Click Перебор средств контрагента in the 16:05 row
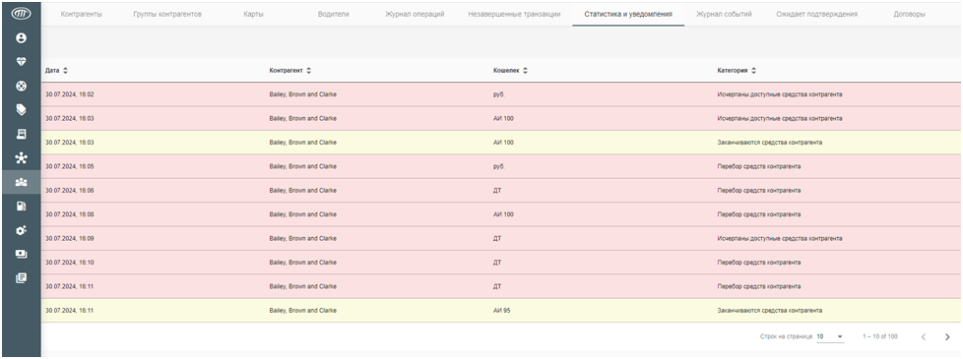This screenshot has height=359, width=963. (x=758, y=166)
